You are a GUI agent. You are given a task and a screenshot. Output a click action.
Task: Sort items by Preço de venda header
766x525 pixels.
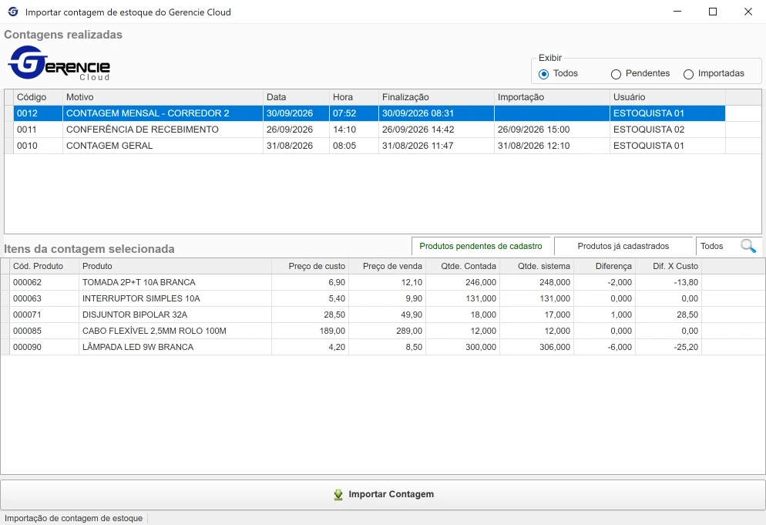[388, 266]
